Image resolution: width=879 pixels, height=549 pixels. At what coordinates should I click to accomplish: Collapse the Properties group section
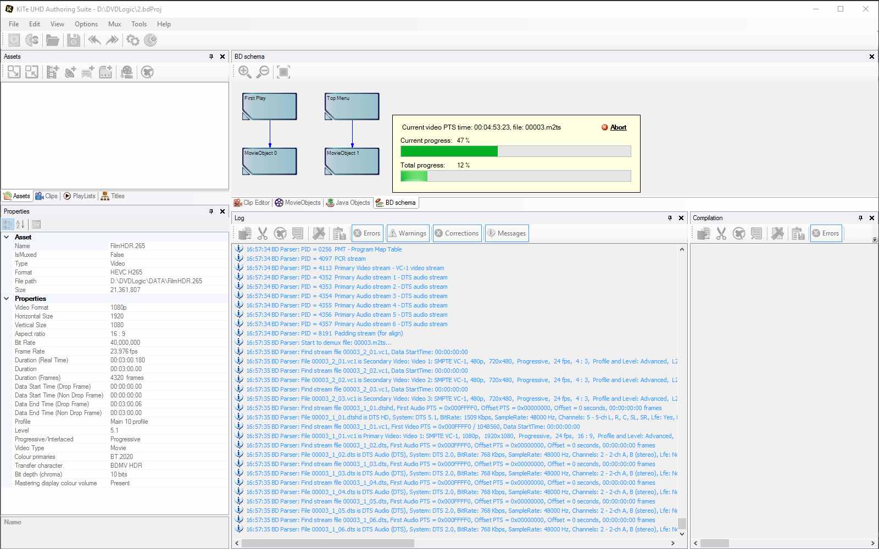coord(7,299)
